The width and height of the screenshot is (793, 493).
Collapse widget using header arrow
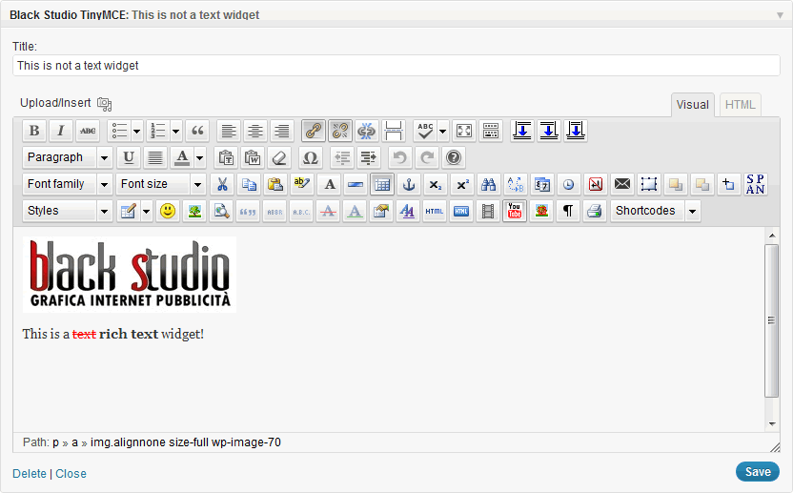(780, 15)
